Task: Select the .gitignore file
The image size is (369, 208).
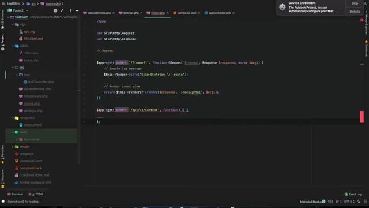Action: [27, 154]
